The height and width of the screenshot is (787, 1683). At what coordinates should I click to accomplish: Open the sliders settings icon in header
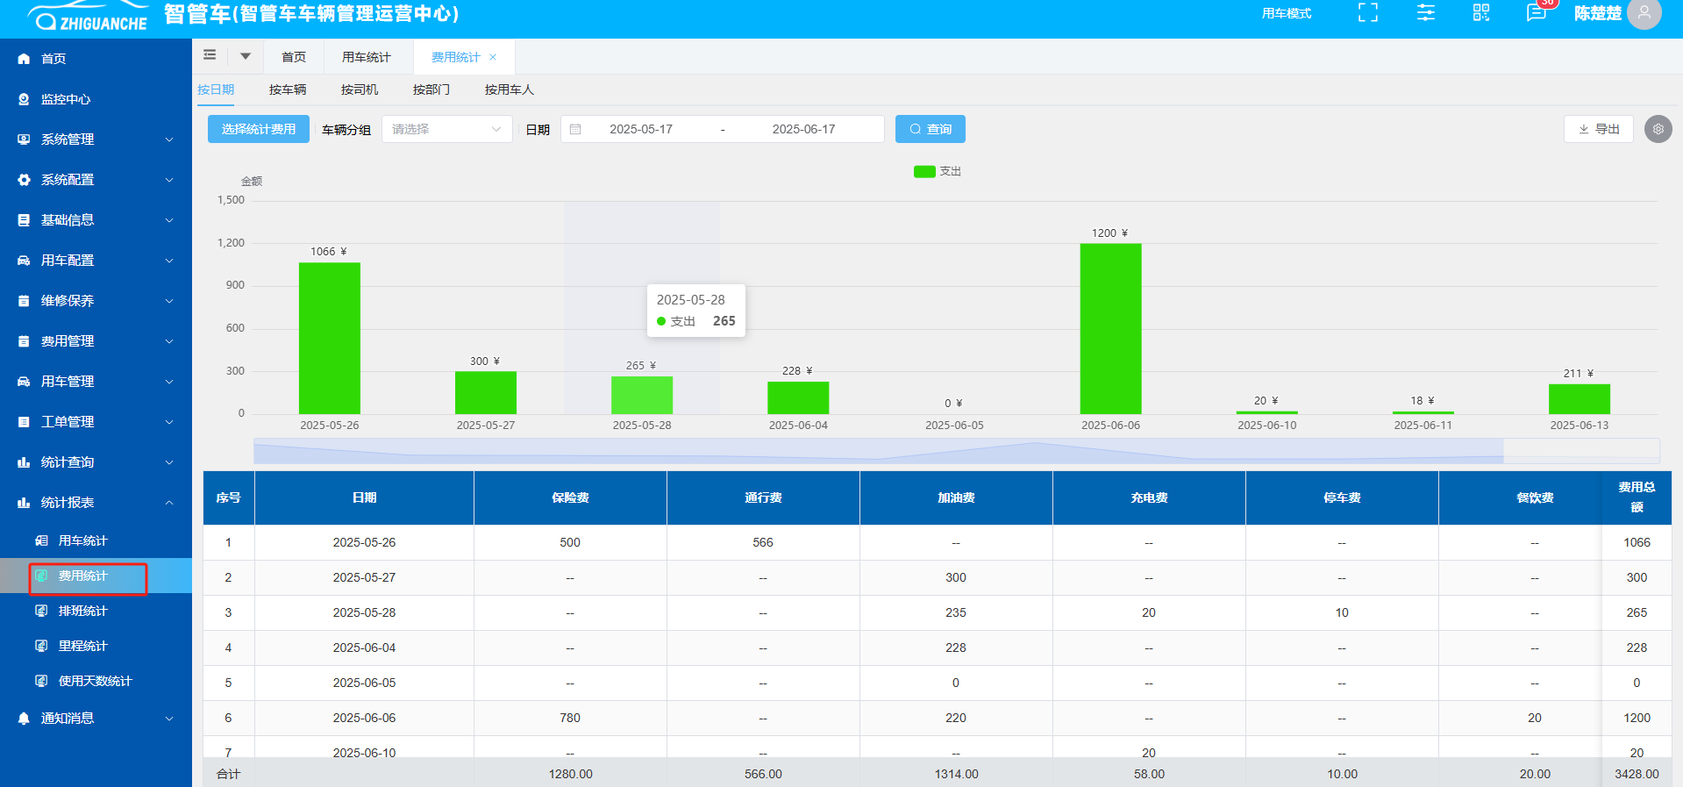(1426, 12)
